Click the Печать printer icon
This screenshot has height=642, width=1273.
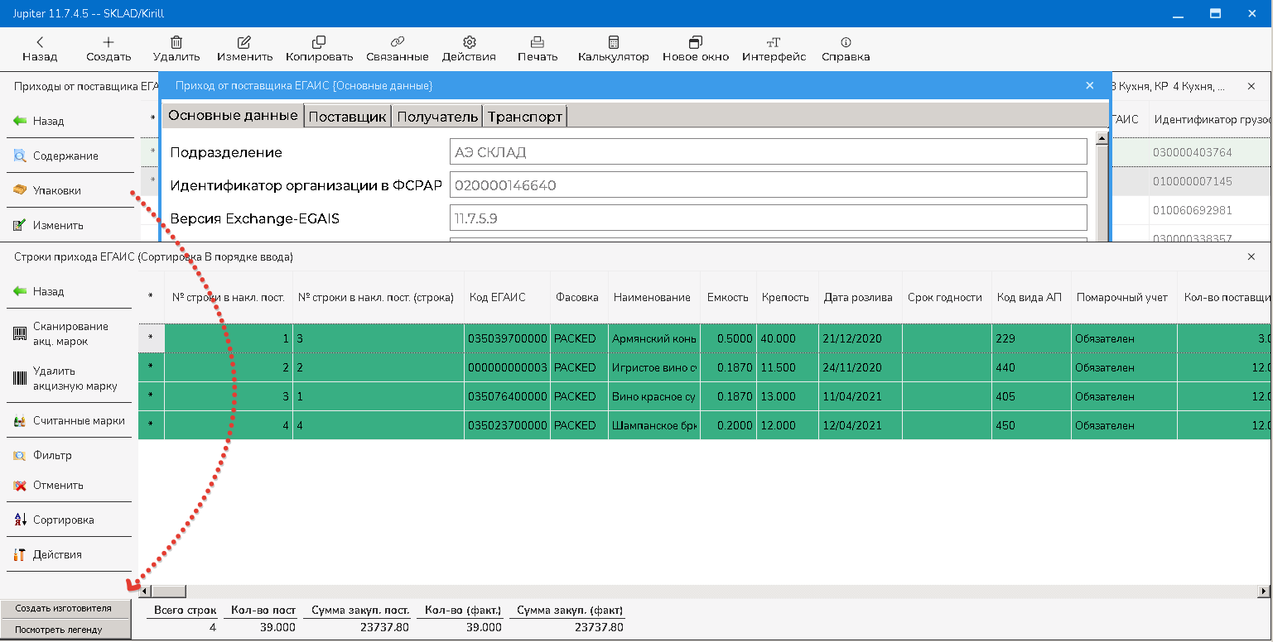click(x=538, y=41)
